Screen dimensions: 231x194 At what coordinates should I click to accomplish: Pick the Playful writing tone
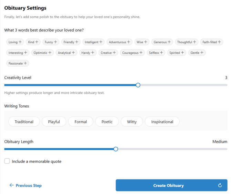54,122
